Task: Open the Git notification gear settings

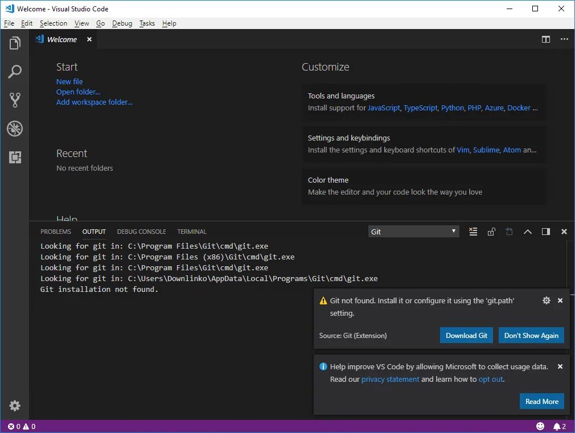Action: click(x=547, y=300)
